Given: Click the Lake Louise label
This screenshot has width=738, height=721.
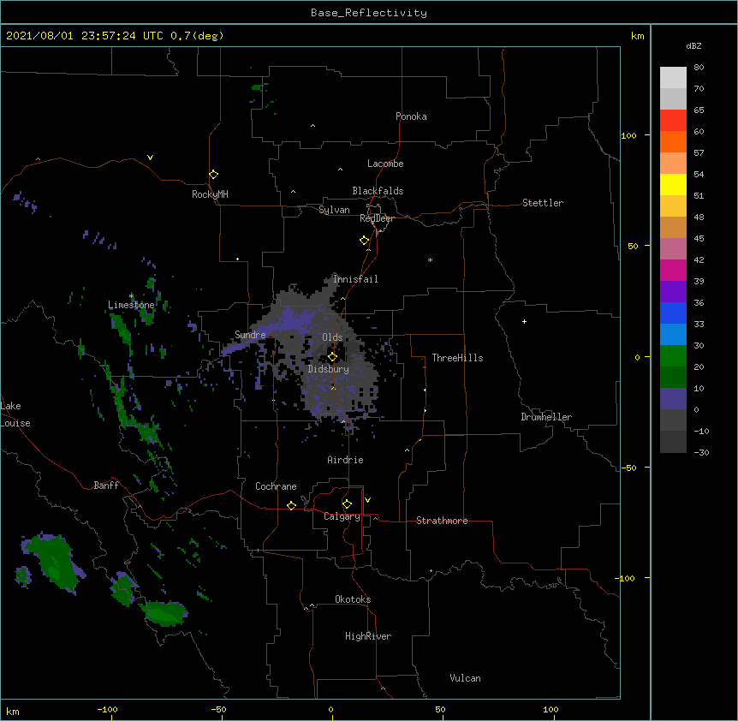Looking at the screenshot, I should pos(15,414).
